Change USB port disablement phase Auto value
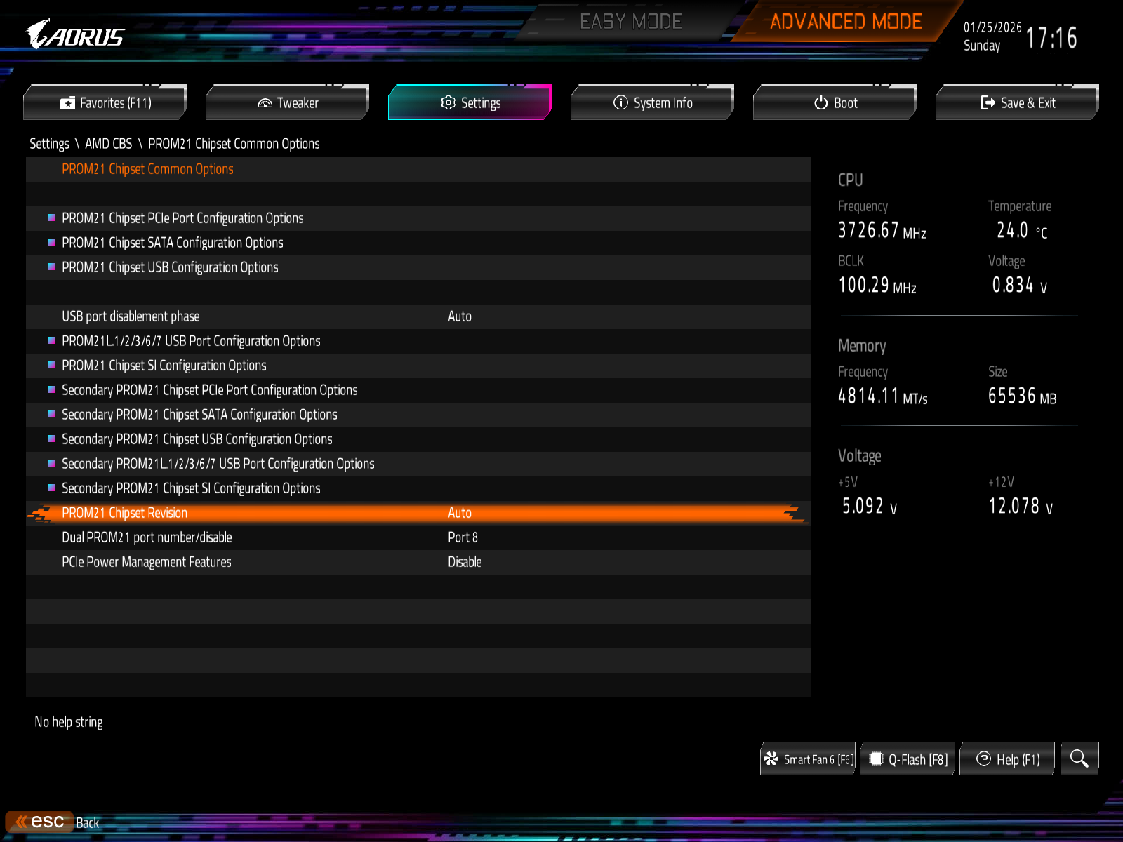 tap(460, 316)
